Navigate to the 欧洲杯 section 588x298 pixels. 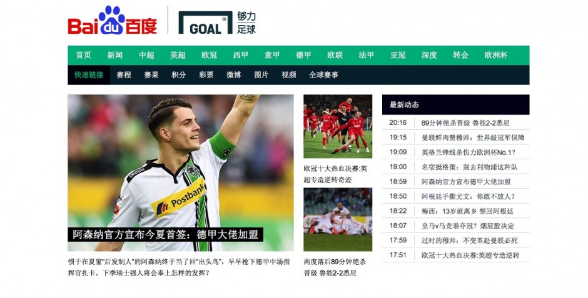point(496,55)
